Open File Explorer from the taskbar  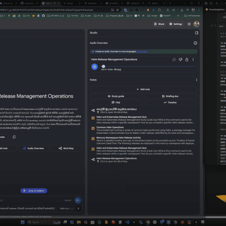pyautogui.click(x=79, y=222)
